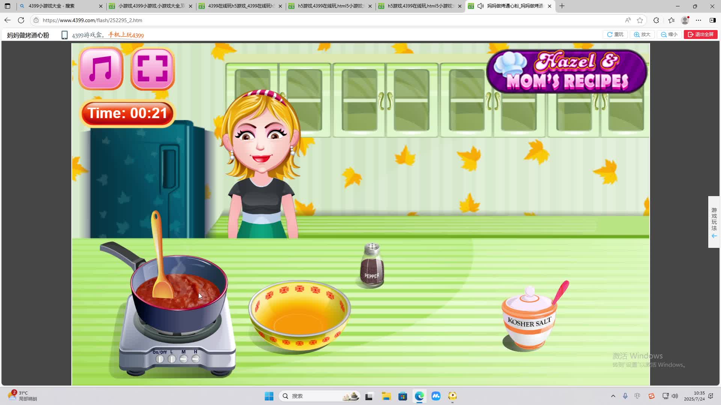The width and height of the screenshot is (721, 405).
Task: Expand the 游戏玩法 side panel
Action: pos(714,222)
